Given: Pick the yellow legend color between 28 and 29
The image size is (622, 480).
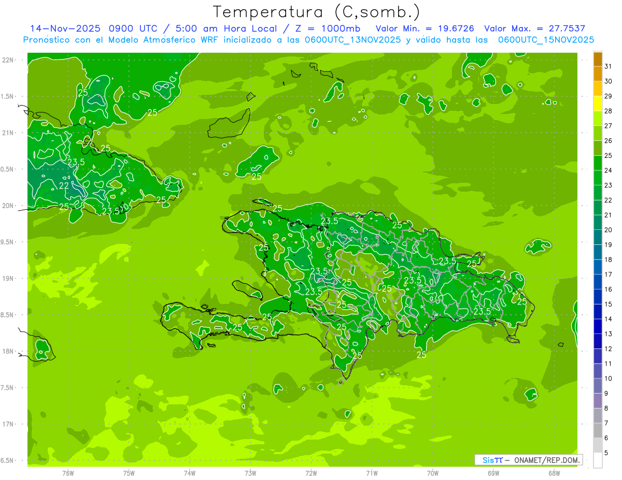Looking at the screenshot, I should (598, 104).
